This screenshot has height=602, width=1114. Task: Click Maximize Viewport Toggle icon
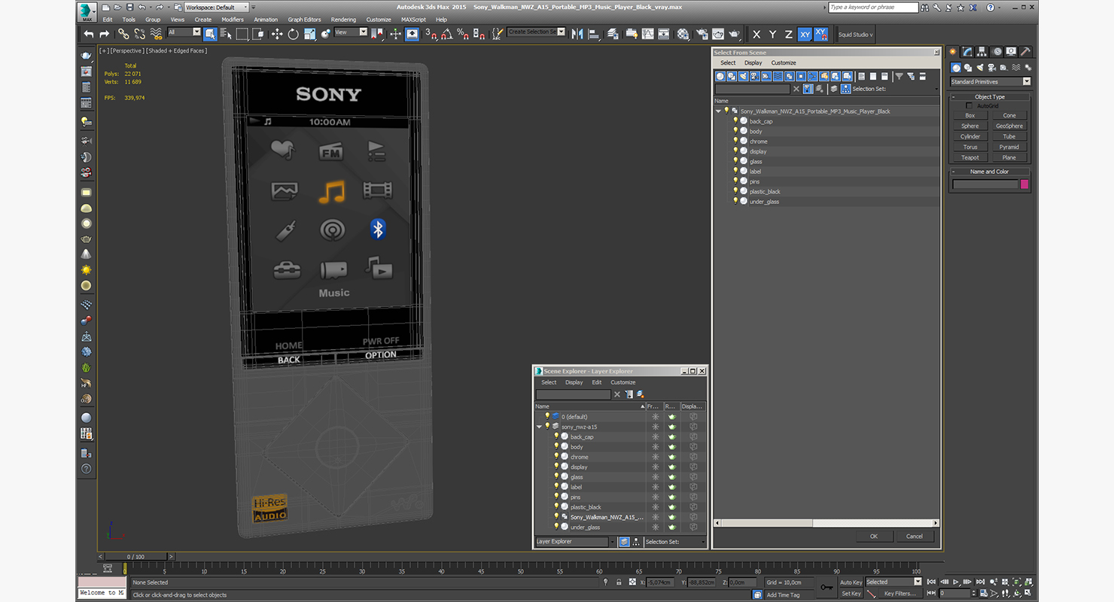click(1027, 593)
